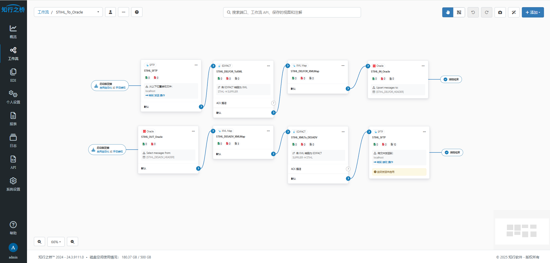Click the redo button
The width and height of the screenshot is (550, 263).
(x=487, y=12)
